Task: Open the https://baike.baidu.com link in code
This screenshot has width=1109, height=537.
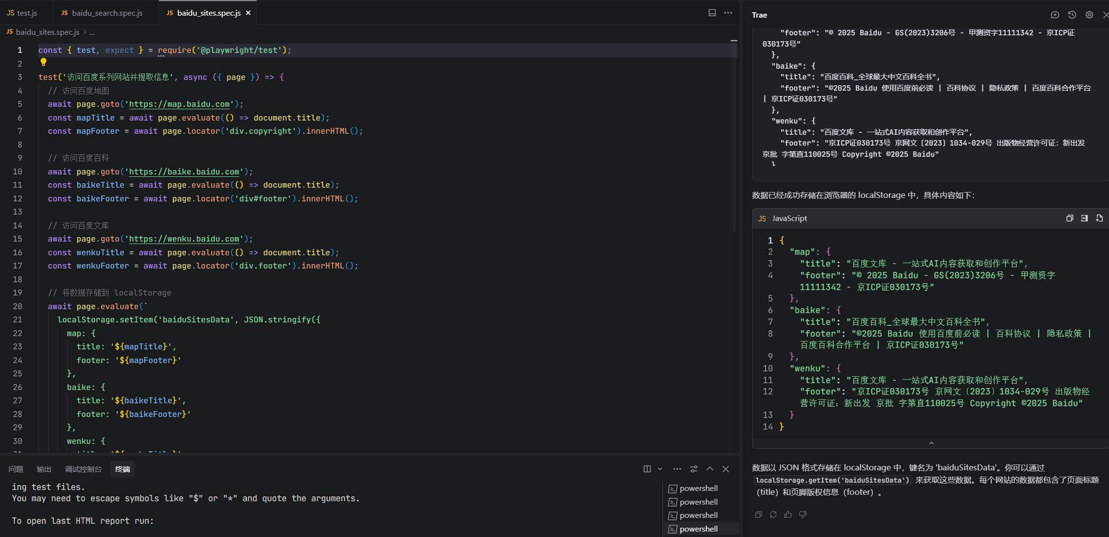Action: 184,171
